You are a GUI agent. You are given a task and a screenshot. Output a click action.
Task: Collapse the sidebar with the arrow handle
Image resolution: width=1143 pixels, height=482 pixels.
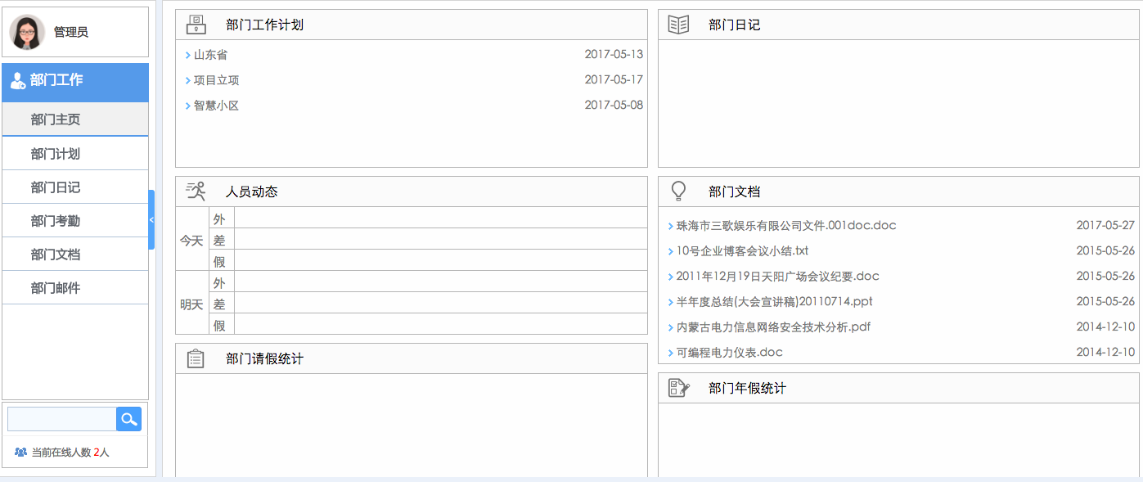click(x=151, y=219)
